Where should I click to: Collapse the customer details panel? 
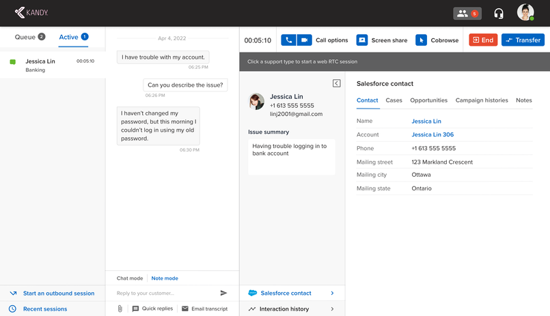click(336, 83)
